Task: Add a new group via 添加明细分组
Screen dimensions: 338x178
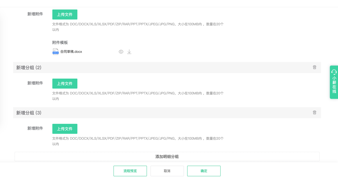Action: (167, 157)
